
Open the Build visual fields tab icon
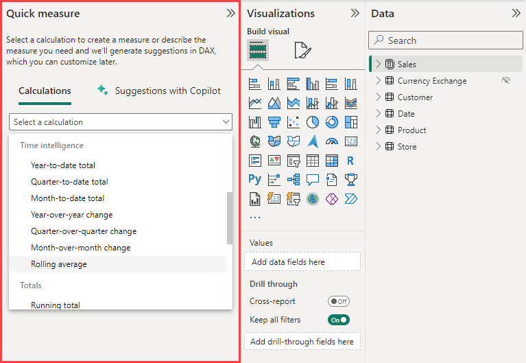pyautogui.click(x=258, y=50)
